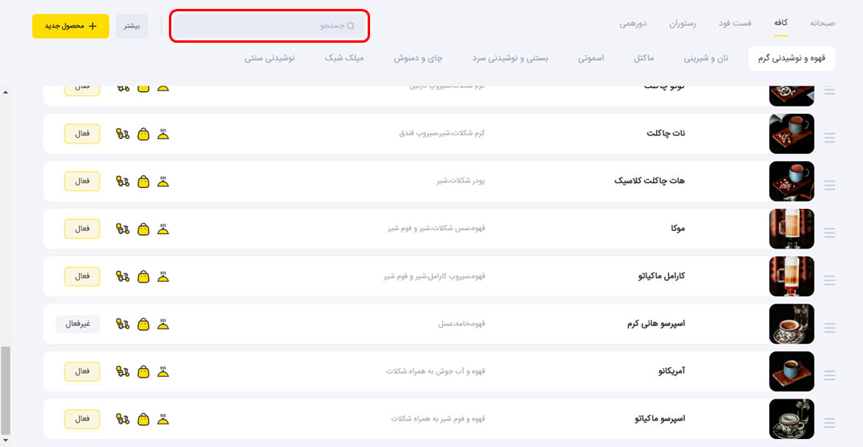Toggle the فعال status of کارامل ماکیاتو
Screen dimensions: 863x447
82,277
